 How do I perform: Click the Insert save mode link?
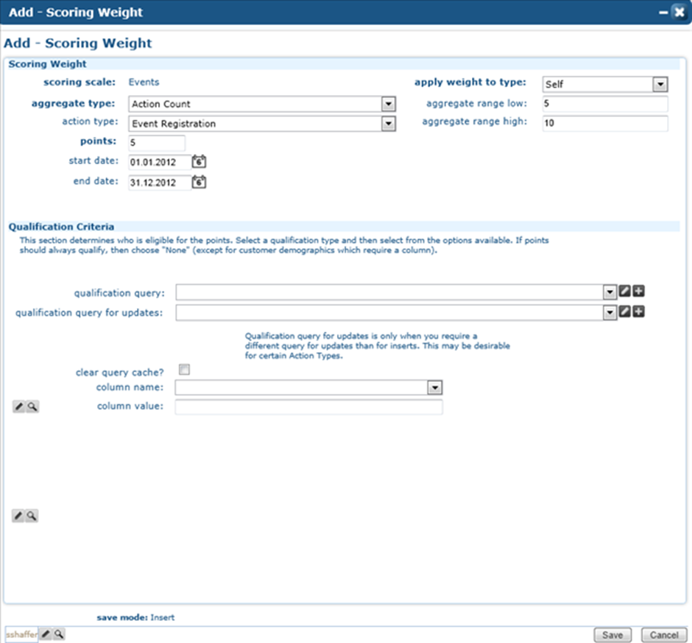162,617
